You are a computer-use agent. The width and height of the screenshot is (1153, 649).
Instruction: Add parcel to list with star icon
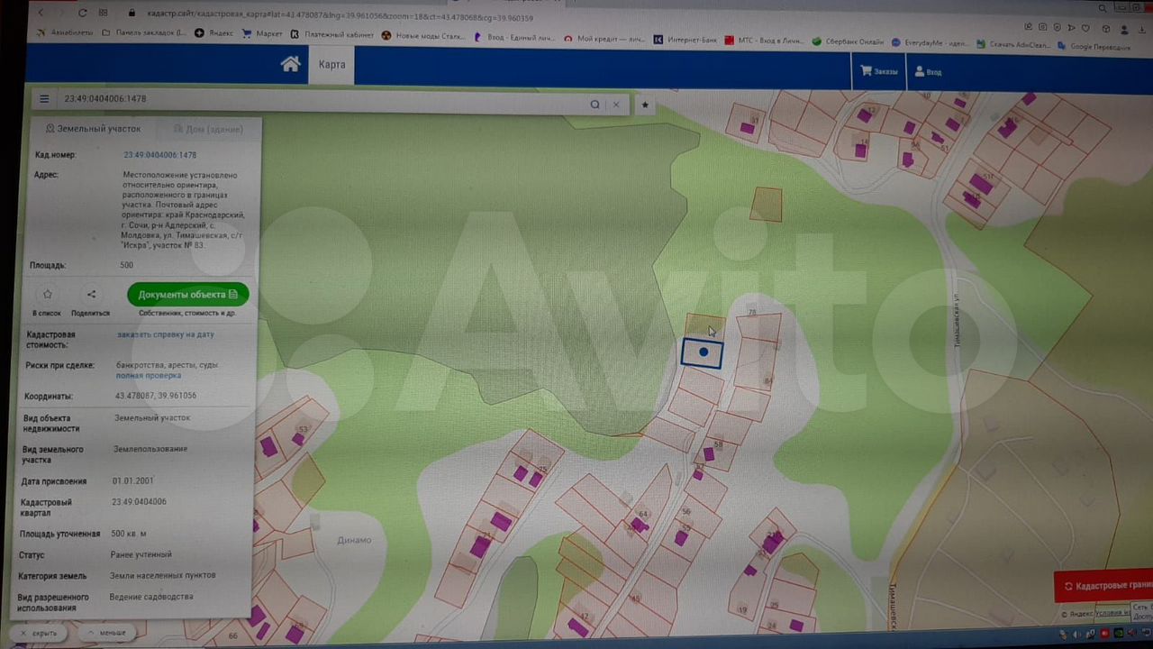click(48, 295)
